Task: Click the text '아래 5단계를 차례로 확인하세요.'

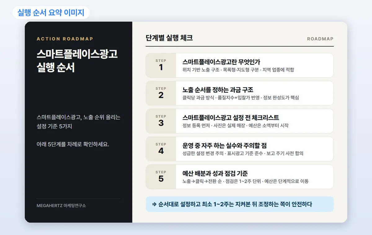Action: [x=73, y=144]
